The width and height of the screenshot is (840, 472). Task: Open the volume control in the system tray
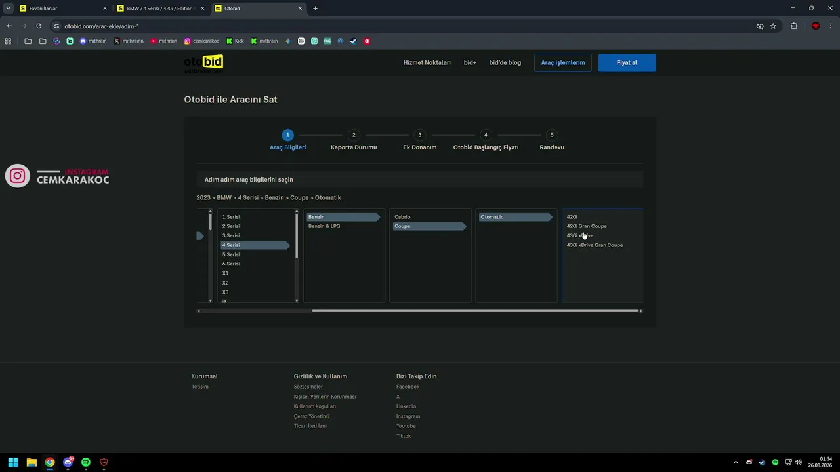click(798, 462)
